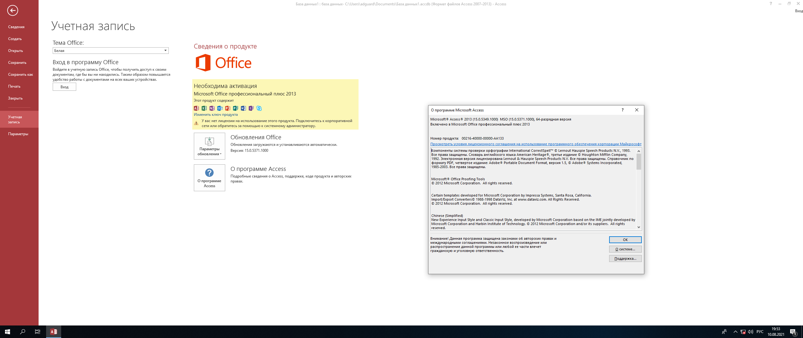Click the OneNote product icon
Image resolution: width=803 pixels, height=338 pixels.
click(212, 108)
